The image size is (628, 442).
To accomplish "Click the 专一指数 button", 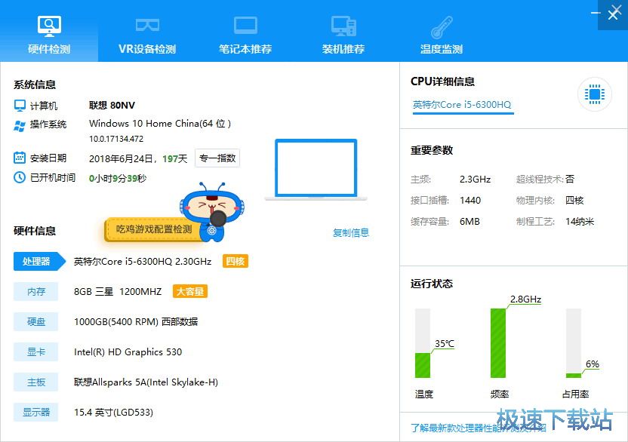I will coord(217,158).
